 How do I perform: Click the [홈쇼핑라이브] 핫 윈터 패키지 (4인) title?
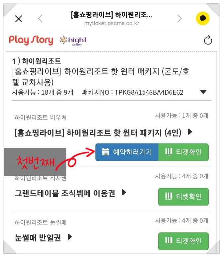[98, 132]
